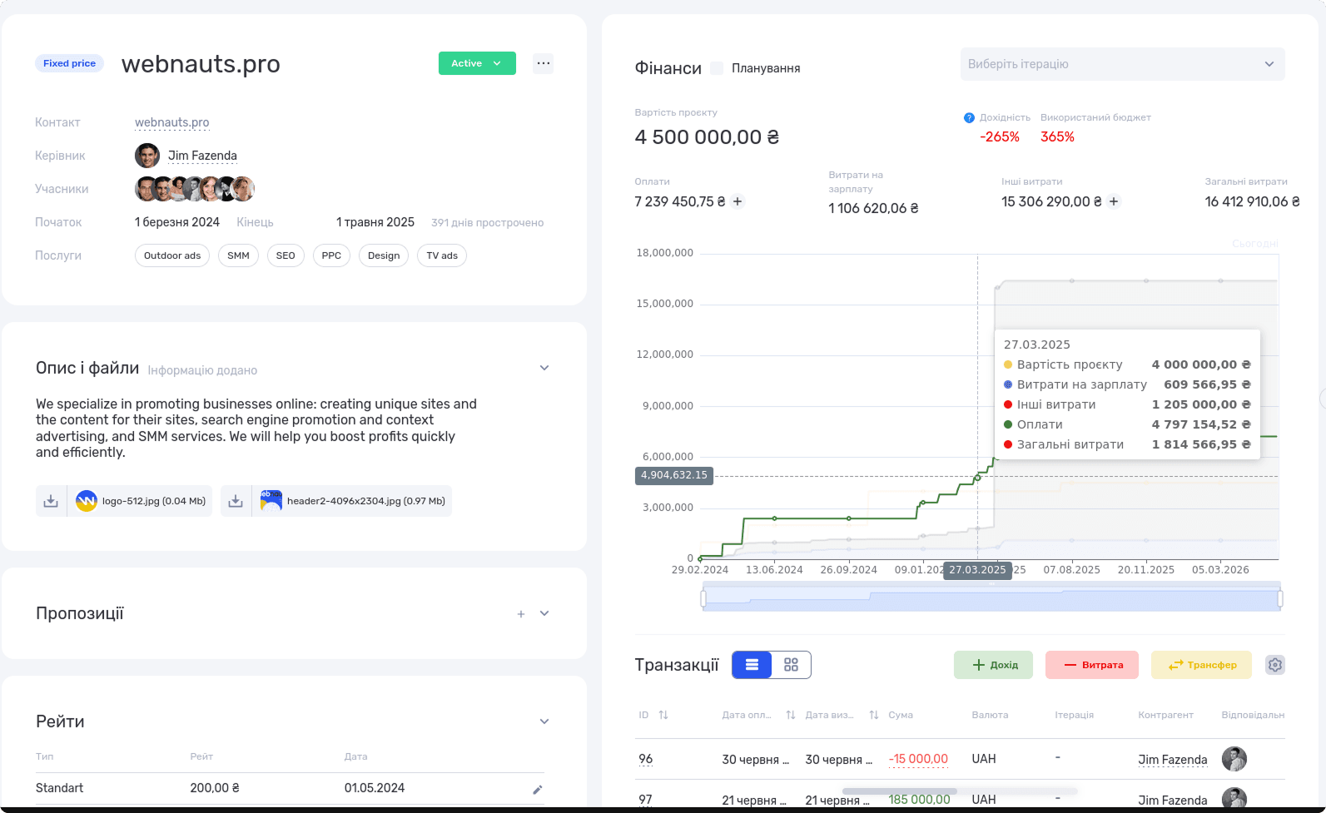The height and width of the screenshot is (813, 1326).
Task: Click the Standart rate row name
Action: (x=59, y=788)
